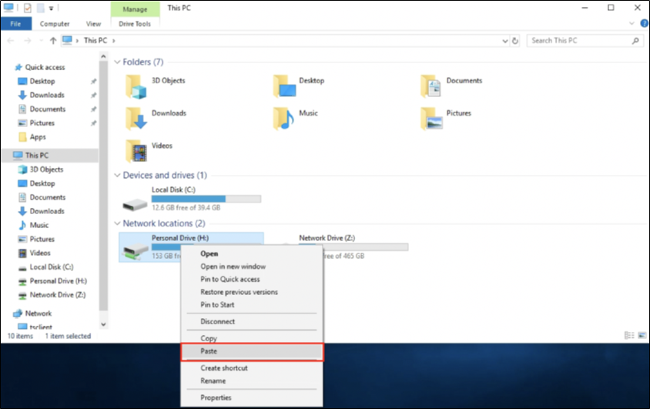Open the address bar history dropdown

[505, 41]
